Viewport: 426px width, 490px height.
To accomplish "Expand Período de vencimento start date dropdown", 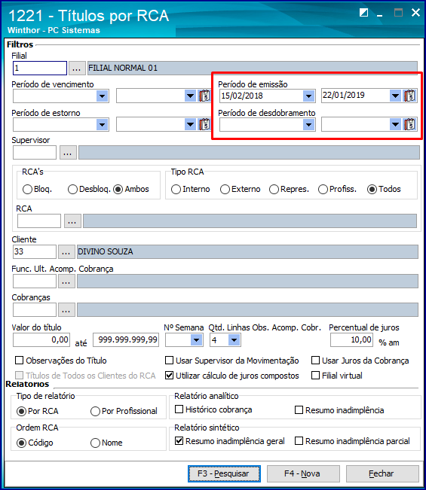I will coord(102,96).
